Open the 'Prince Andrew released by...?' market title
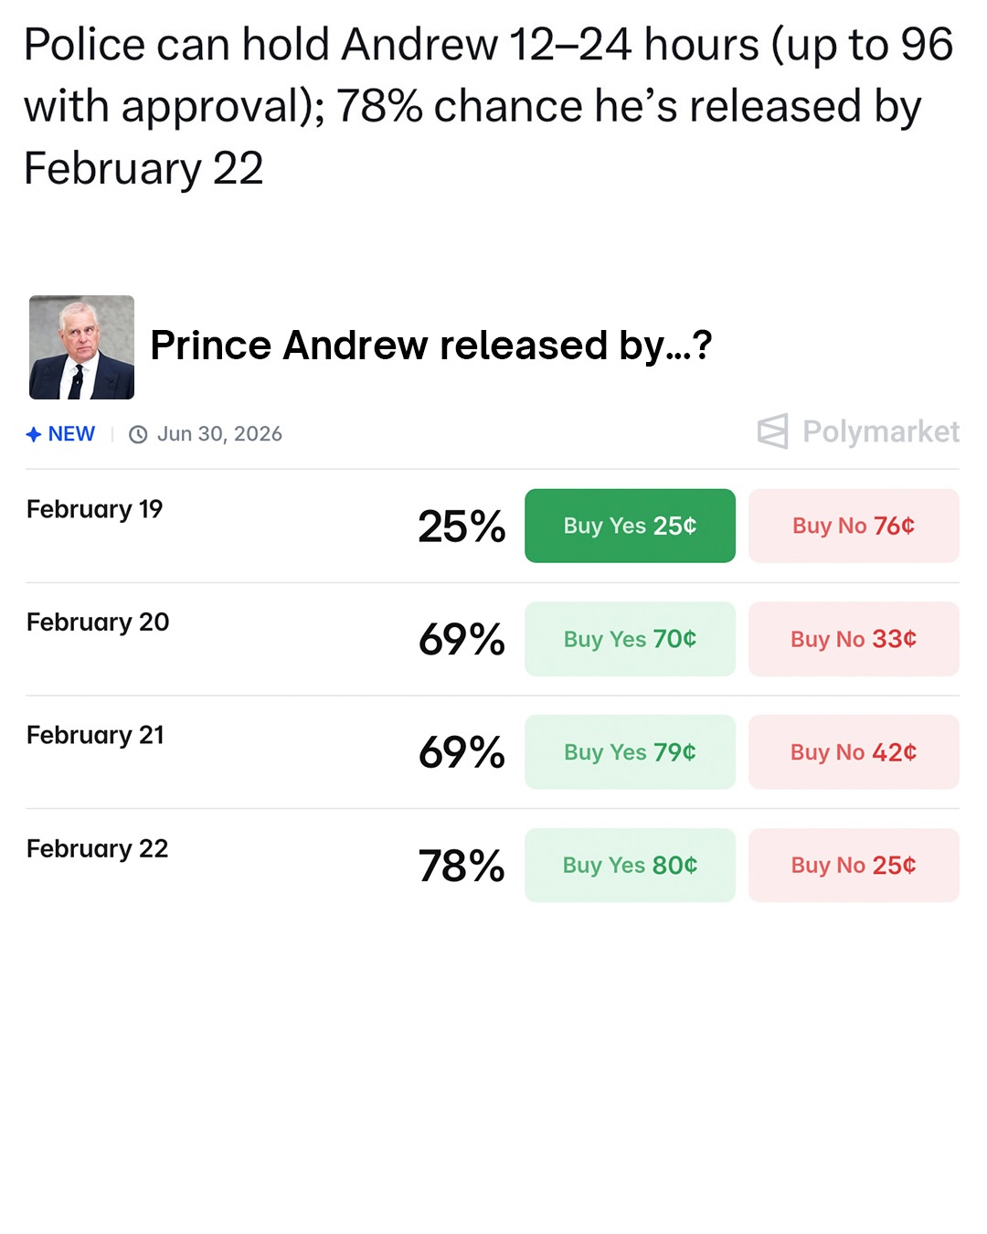The image size is (987, 1234). pyautogui.click(x=430, y=346)
